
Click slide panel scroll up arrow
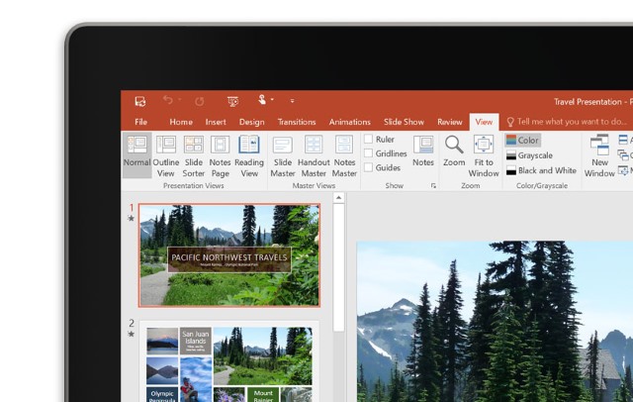pos(338,198)
